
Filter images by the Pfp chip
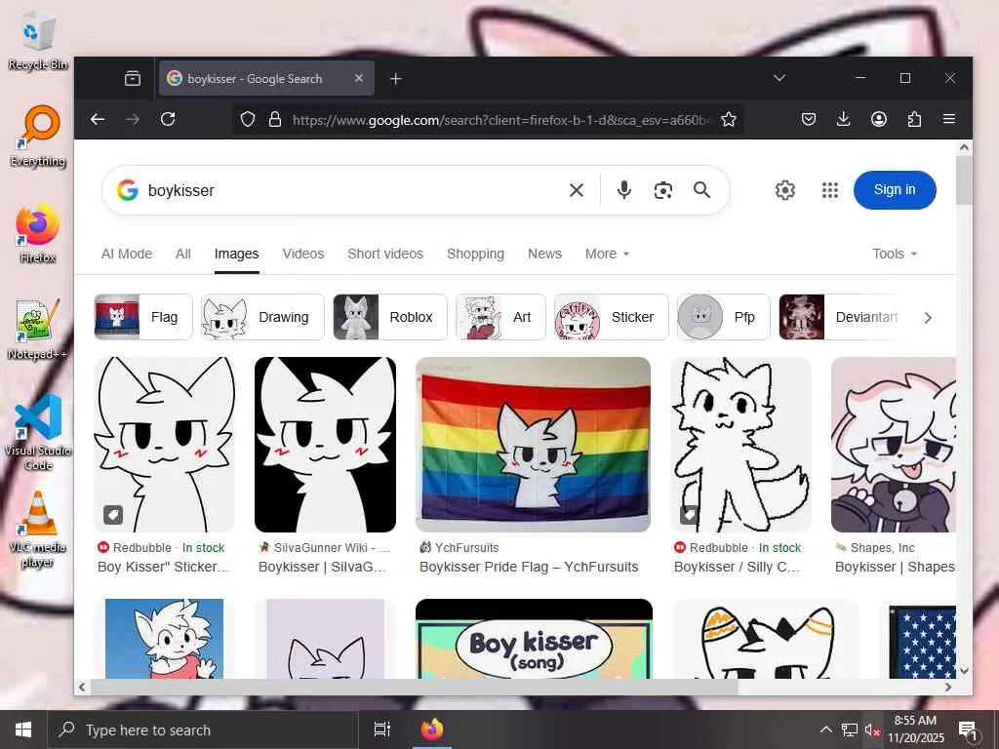724,317
